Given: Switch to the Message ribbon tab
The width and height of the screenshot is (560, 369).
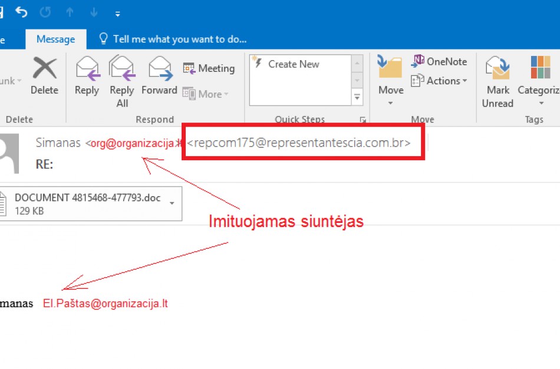Looking at the screenshot, I should pyautogui.click(x=56, y=39).
